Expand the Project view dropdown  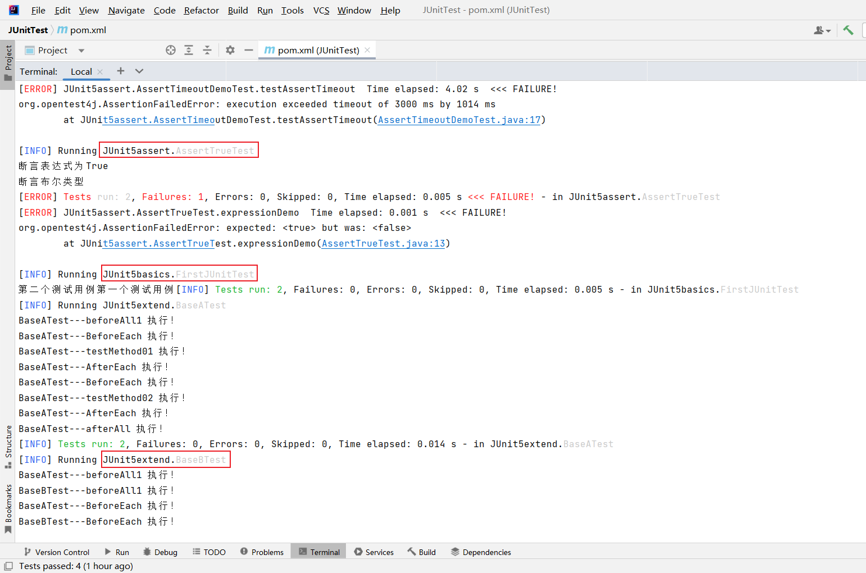[x=81, y=51]
